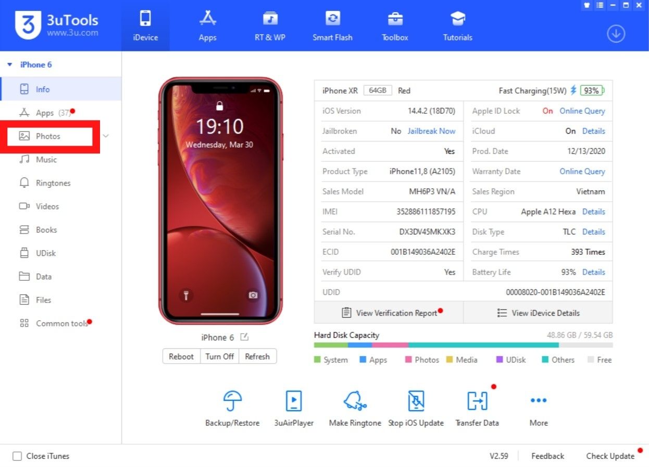649x467 pixels.
Task: Open the RT & WP tab
Action: point(270,25)
